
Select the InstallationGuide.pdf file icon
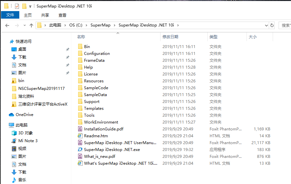(x=80, y=129)
